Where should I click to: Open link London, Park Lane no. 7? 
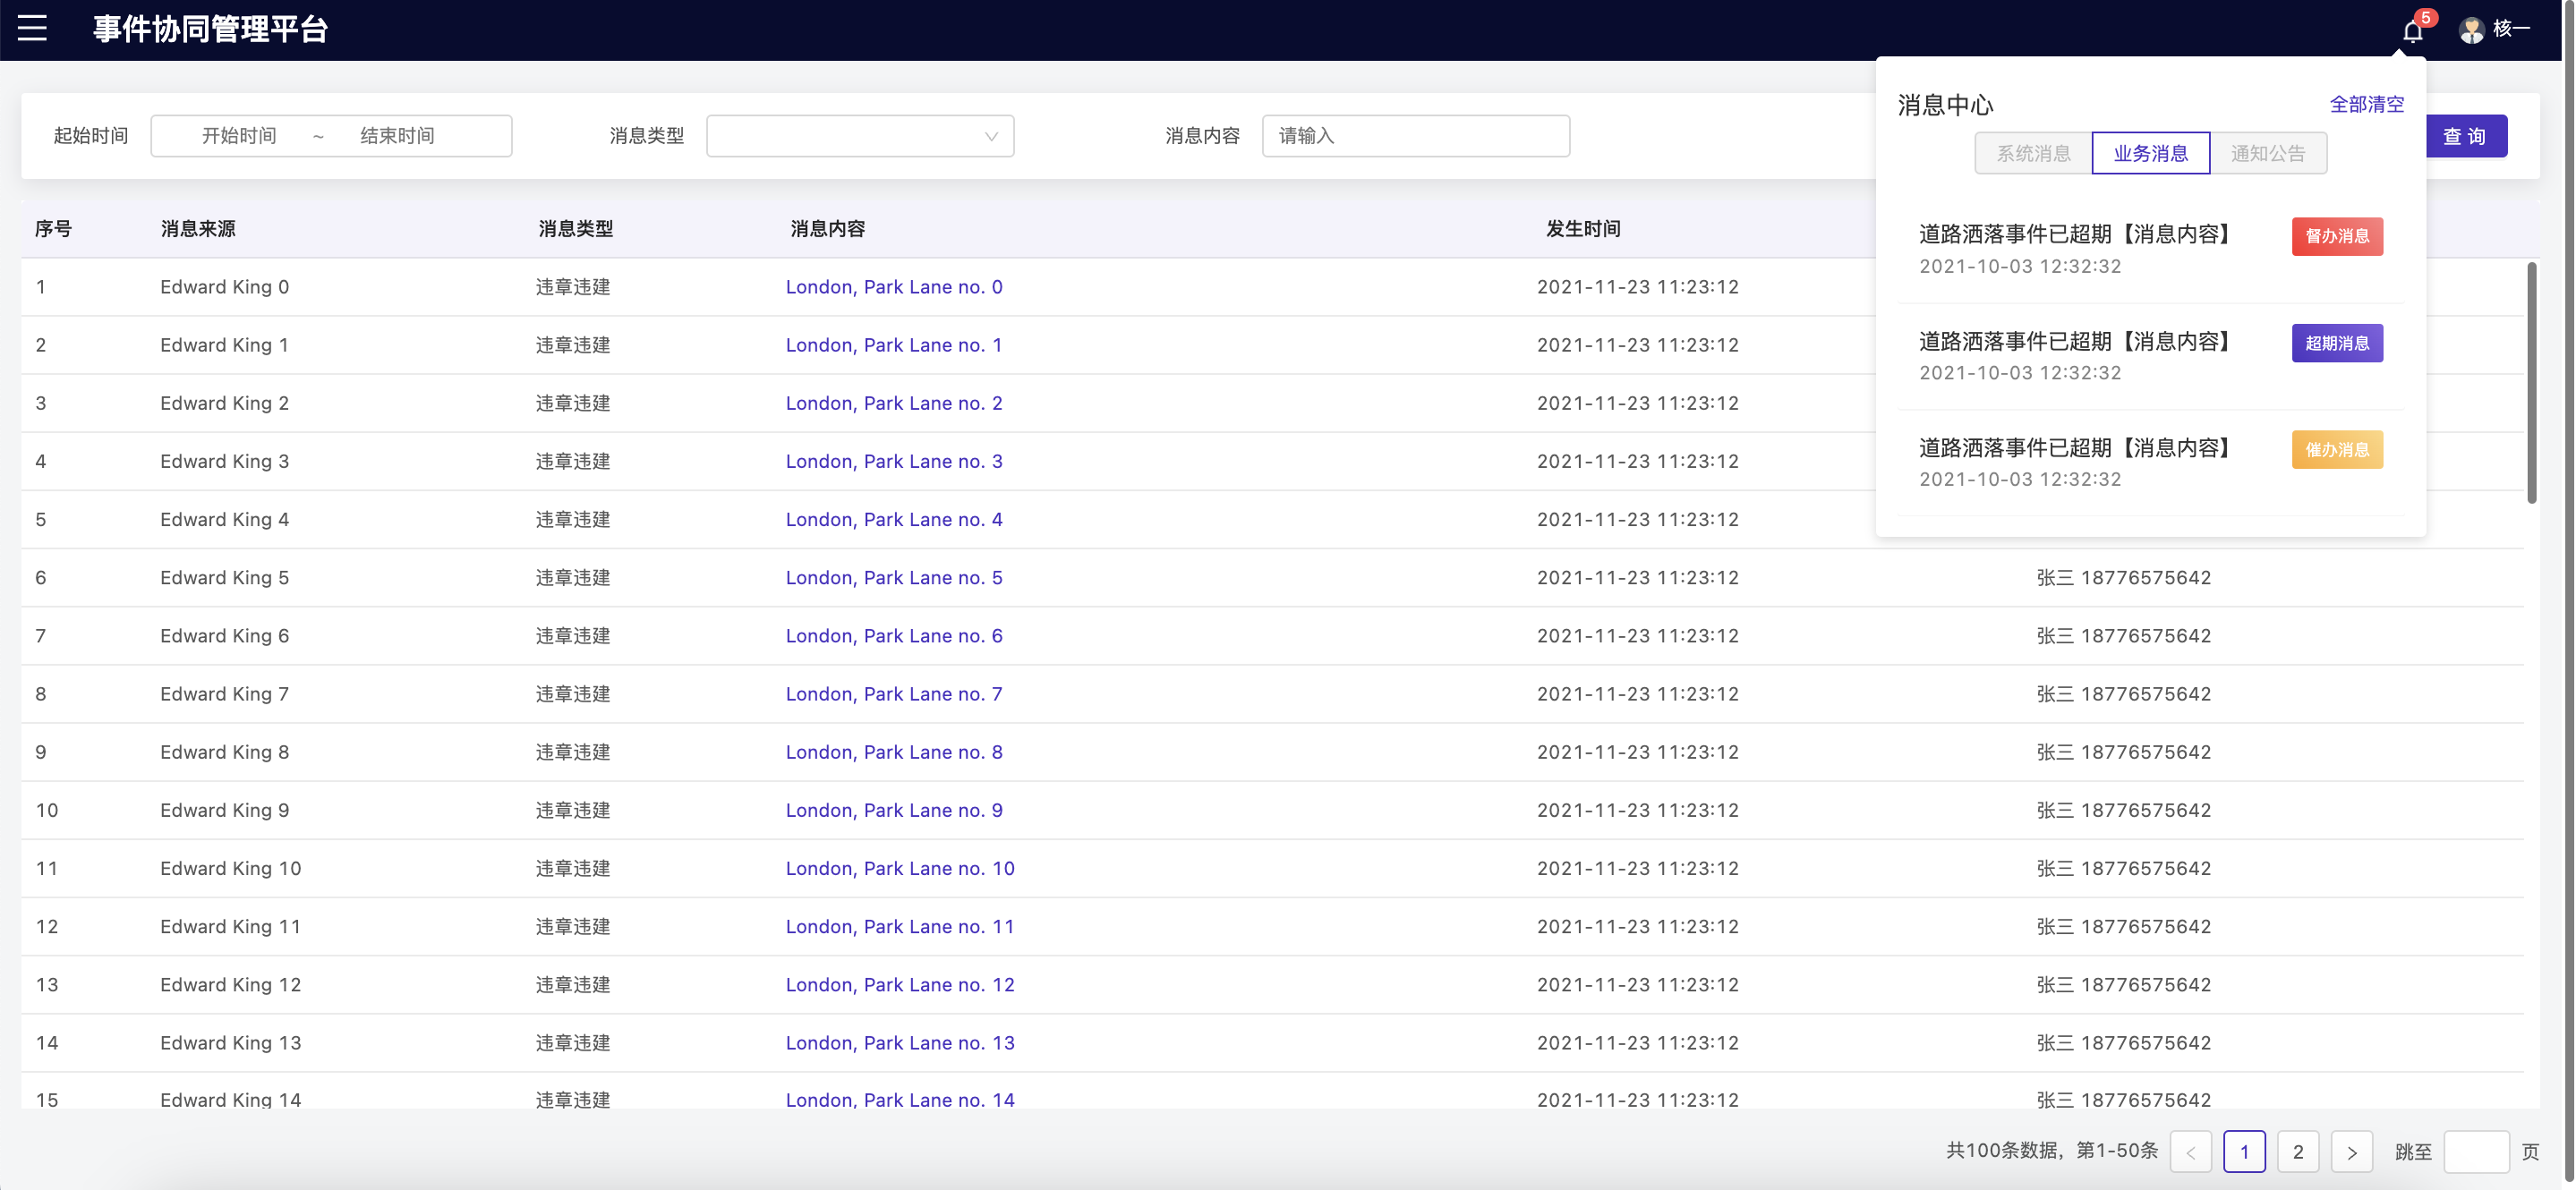[x=893, y=694]
